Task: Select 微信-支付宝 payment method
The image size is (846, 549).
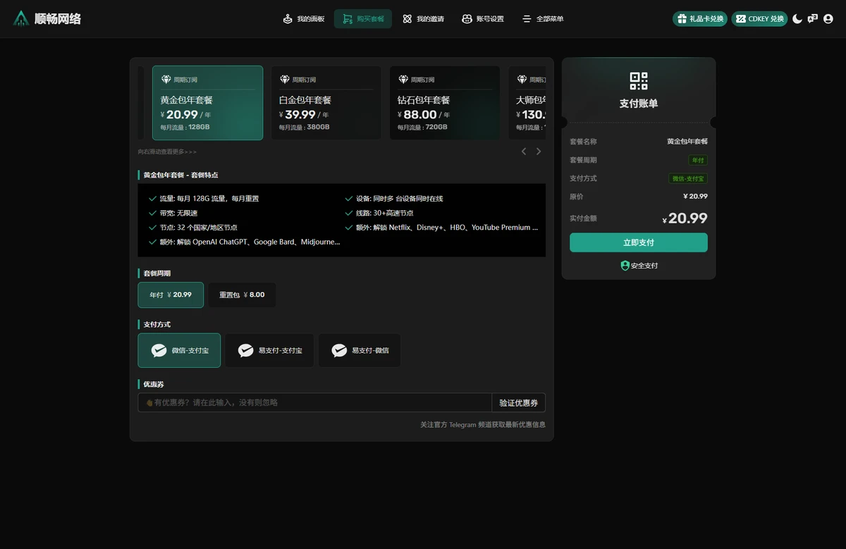Action: click(x=179, y=350)
